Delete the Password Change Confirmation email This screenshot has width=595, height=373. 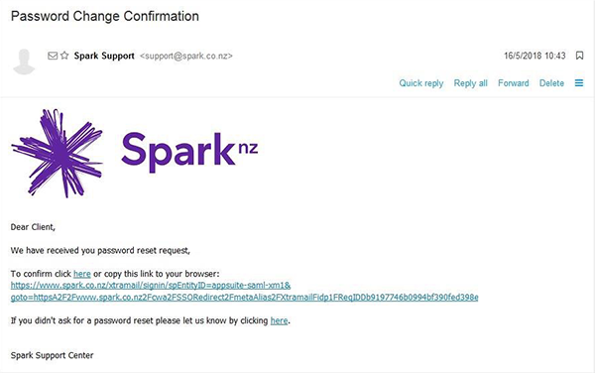tap(551, 83)
